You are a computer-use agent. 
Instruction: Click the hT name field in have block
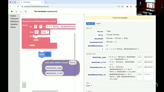tap(36, 32)
